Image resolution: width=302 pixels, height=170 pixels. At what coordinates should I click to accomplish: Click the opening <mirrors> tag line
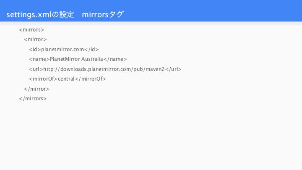click(31, 30)
